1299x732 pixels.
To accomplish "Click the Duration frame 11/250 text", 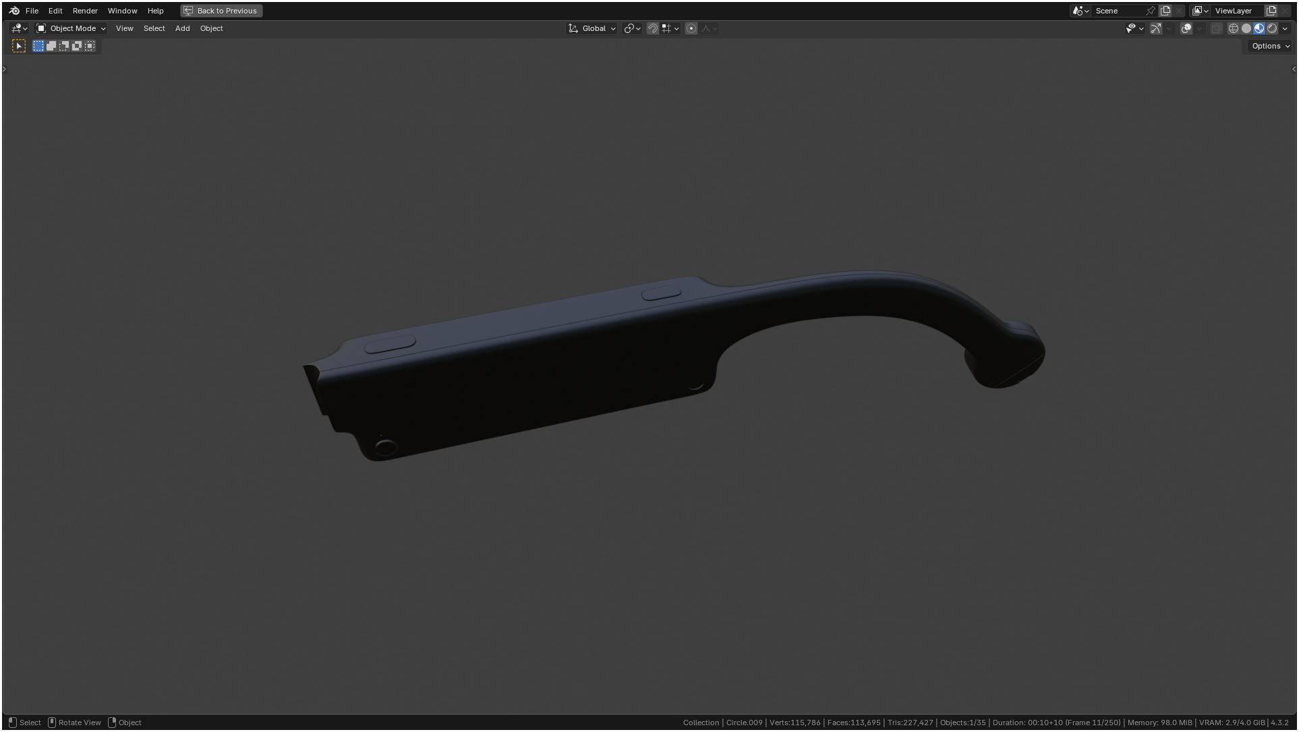I will pos(1057,723).
